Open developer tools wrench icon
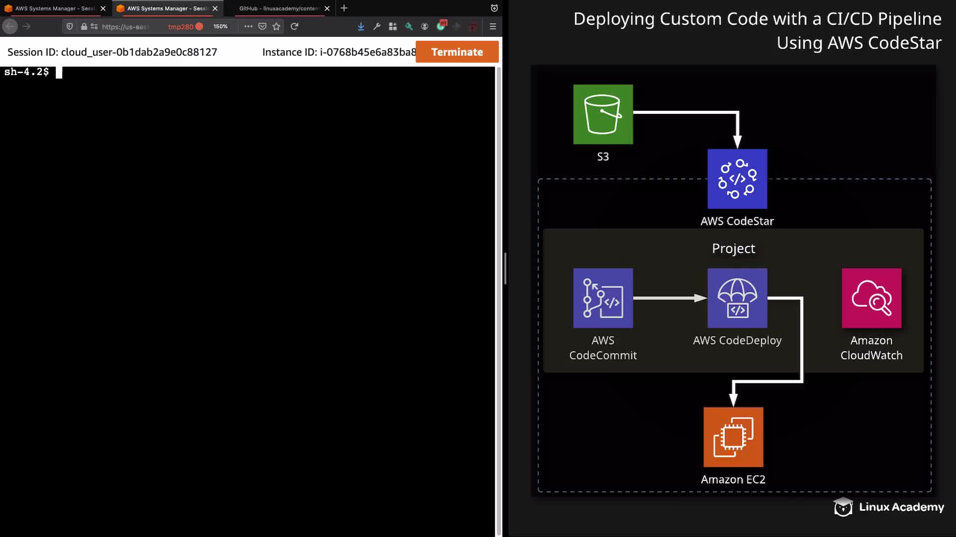The width and height of the screenshot is (956, 537). coord(376,26)
